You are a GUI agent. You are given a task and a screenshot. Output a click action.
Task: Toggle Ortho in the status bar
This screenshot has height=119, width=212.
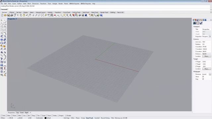click(x=73, y=118)
